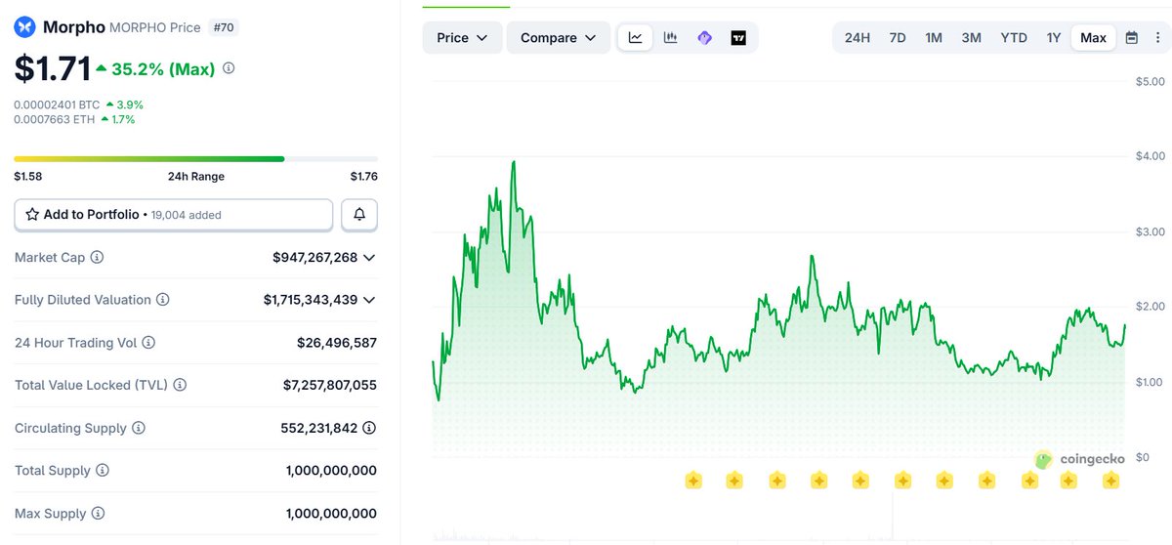Expand Fully Diluted Valuation chevron

(369, 300)
